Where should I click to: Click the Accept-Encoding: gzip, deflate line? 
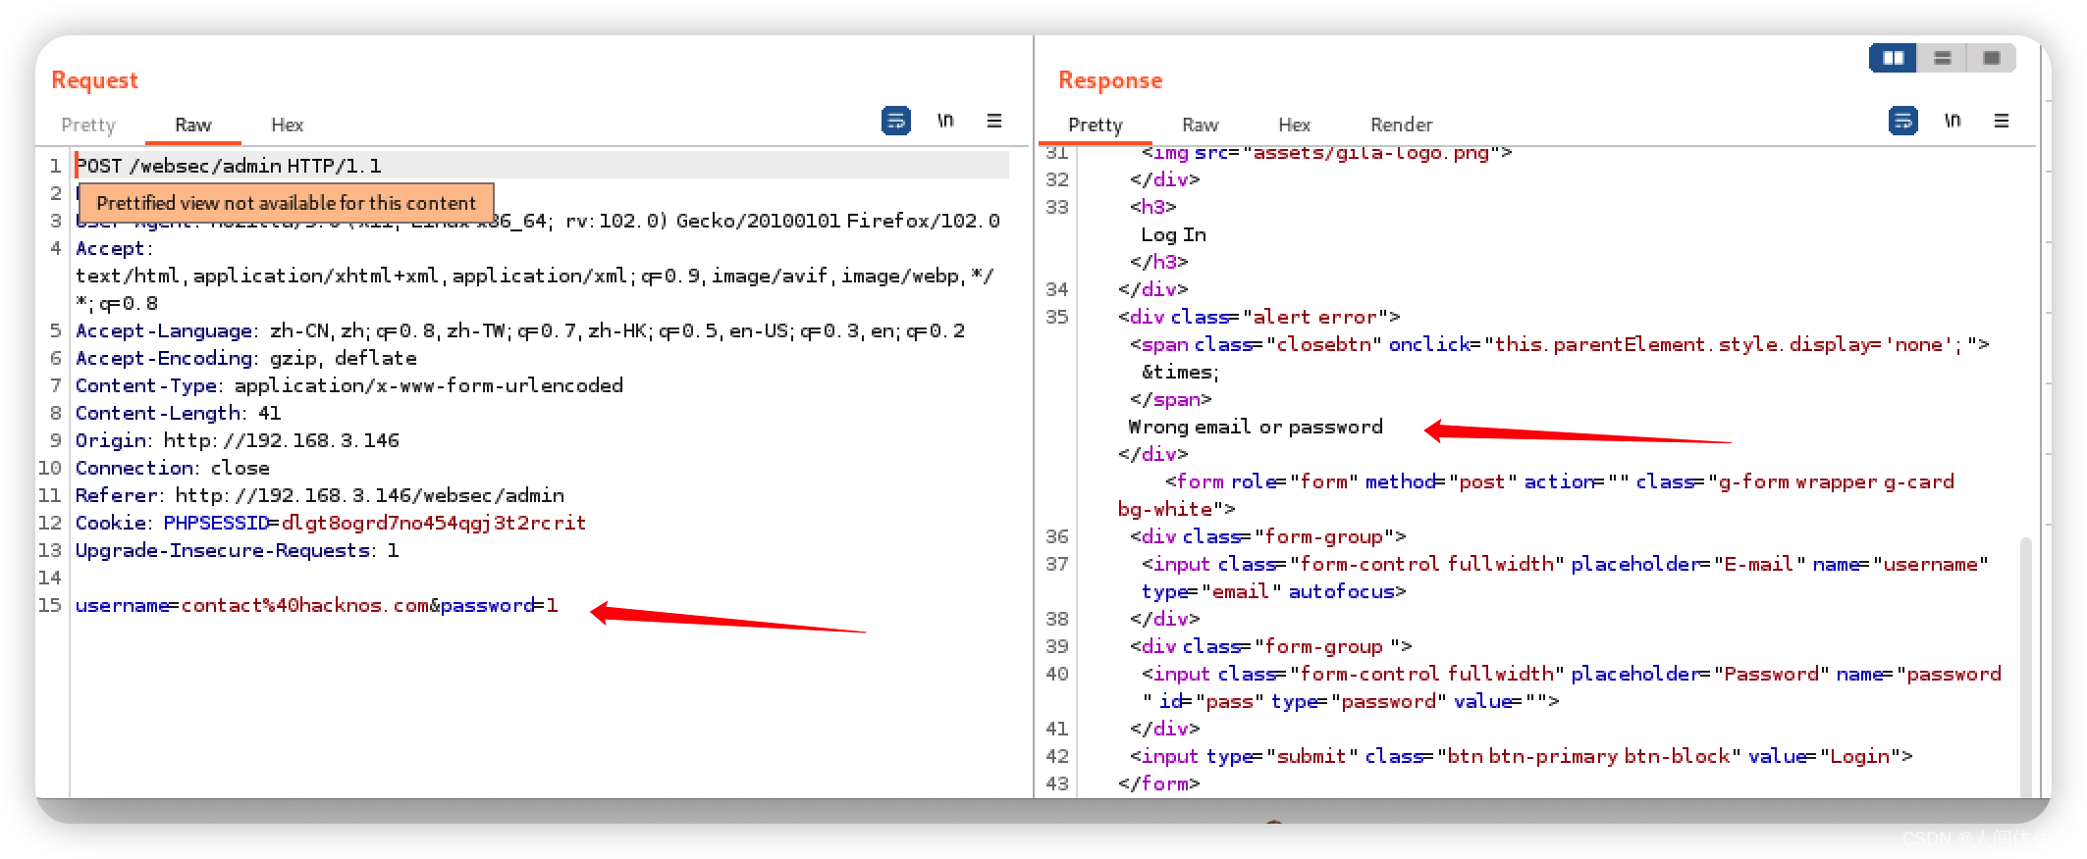(x=246, y=358)
